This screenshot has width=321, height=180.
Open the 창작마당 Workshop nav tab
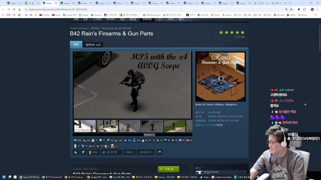147,19
